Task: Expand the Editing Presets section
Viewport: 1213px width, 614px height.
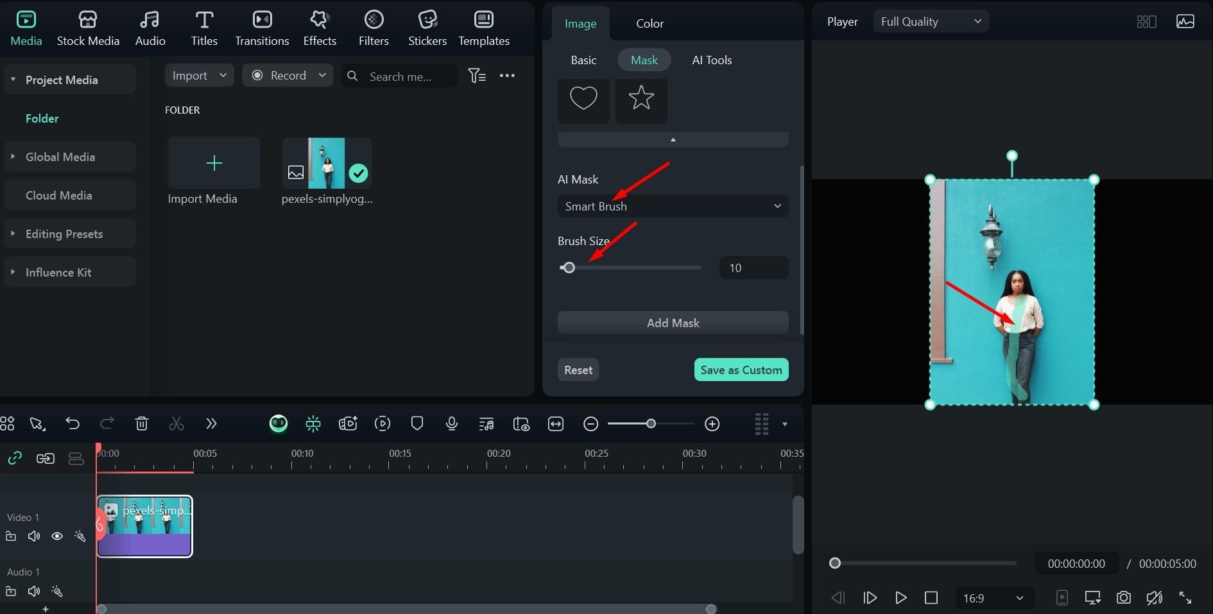Action: 13,234
